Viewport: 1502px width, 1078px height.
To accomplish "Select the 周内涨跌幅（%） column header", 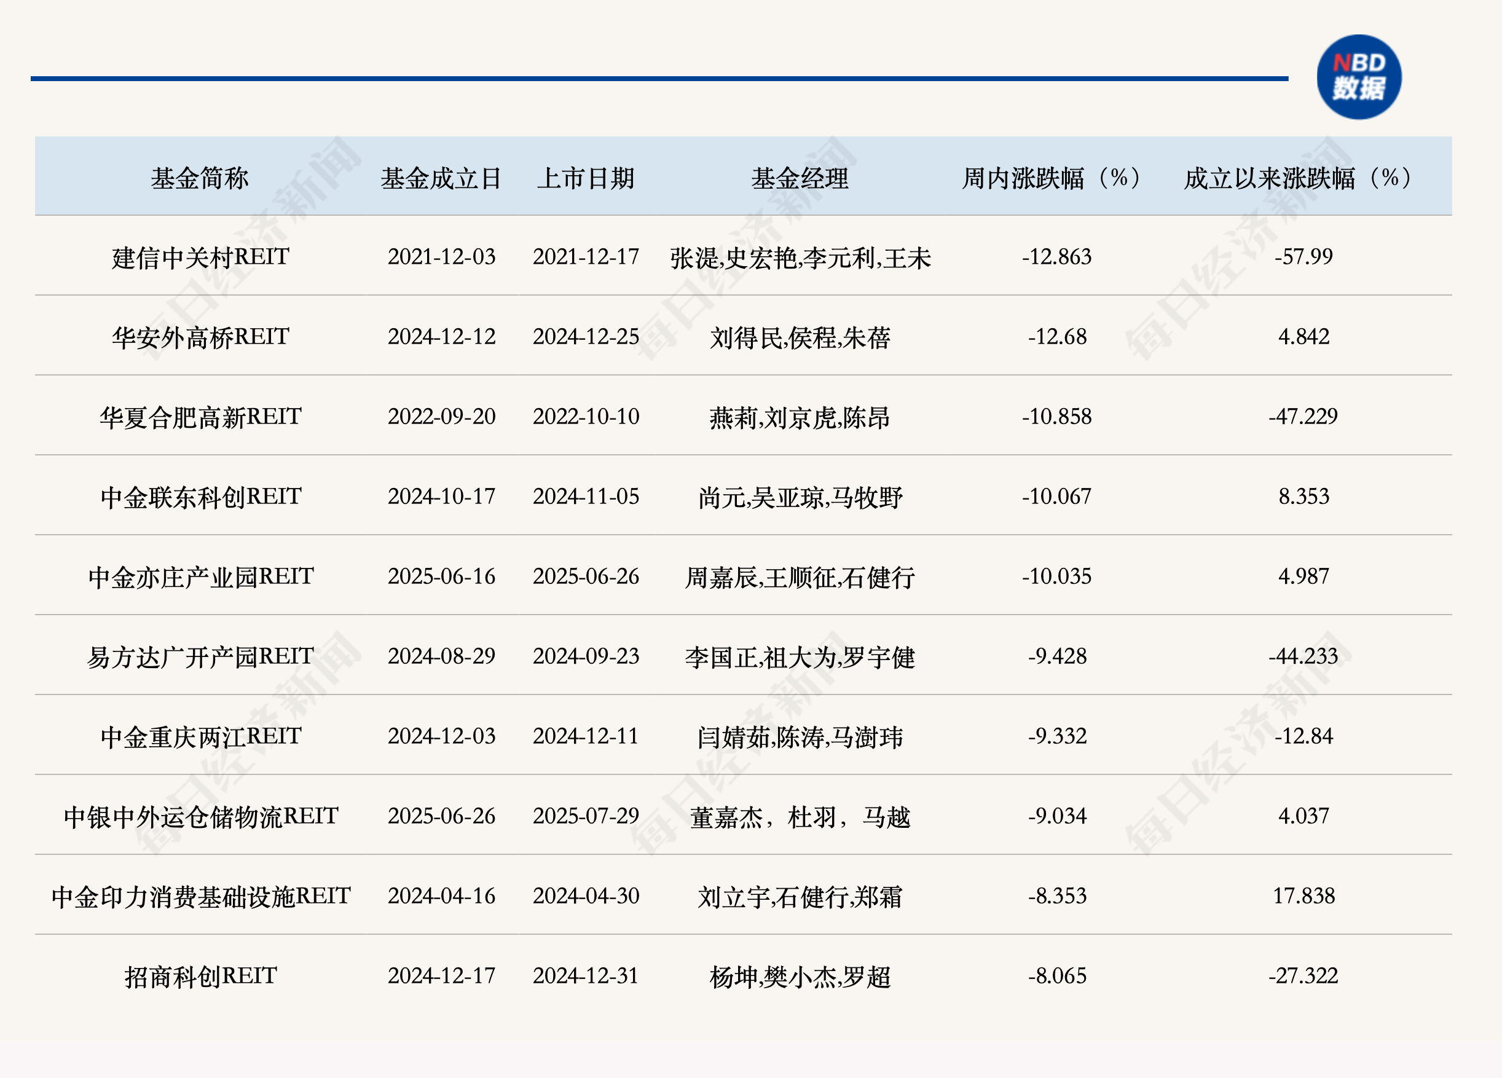I will 1056,178.
